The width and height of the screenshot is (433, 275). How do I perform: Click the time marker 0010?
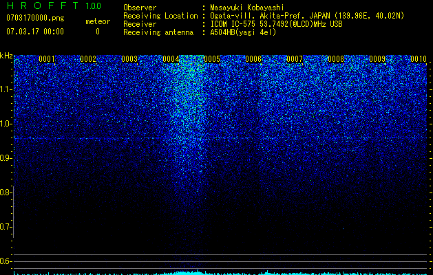coord(419,59)
